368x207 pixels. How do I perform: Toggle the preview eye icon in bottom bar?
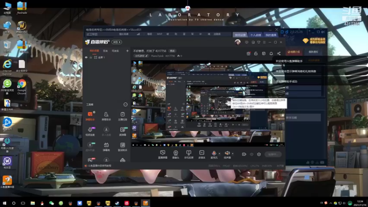(252, 154)
